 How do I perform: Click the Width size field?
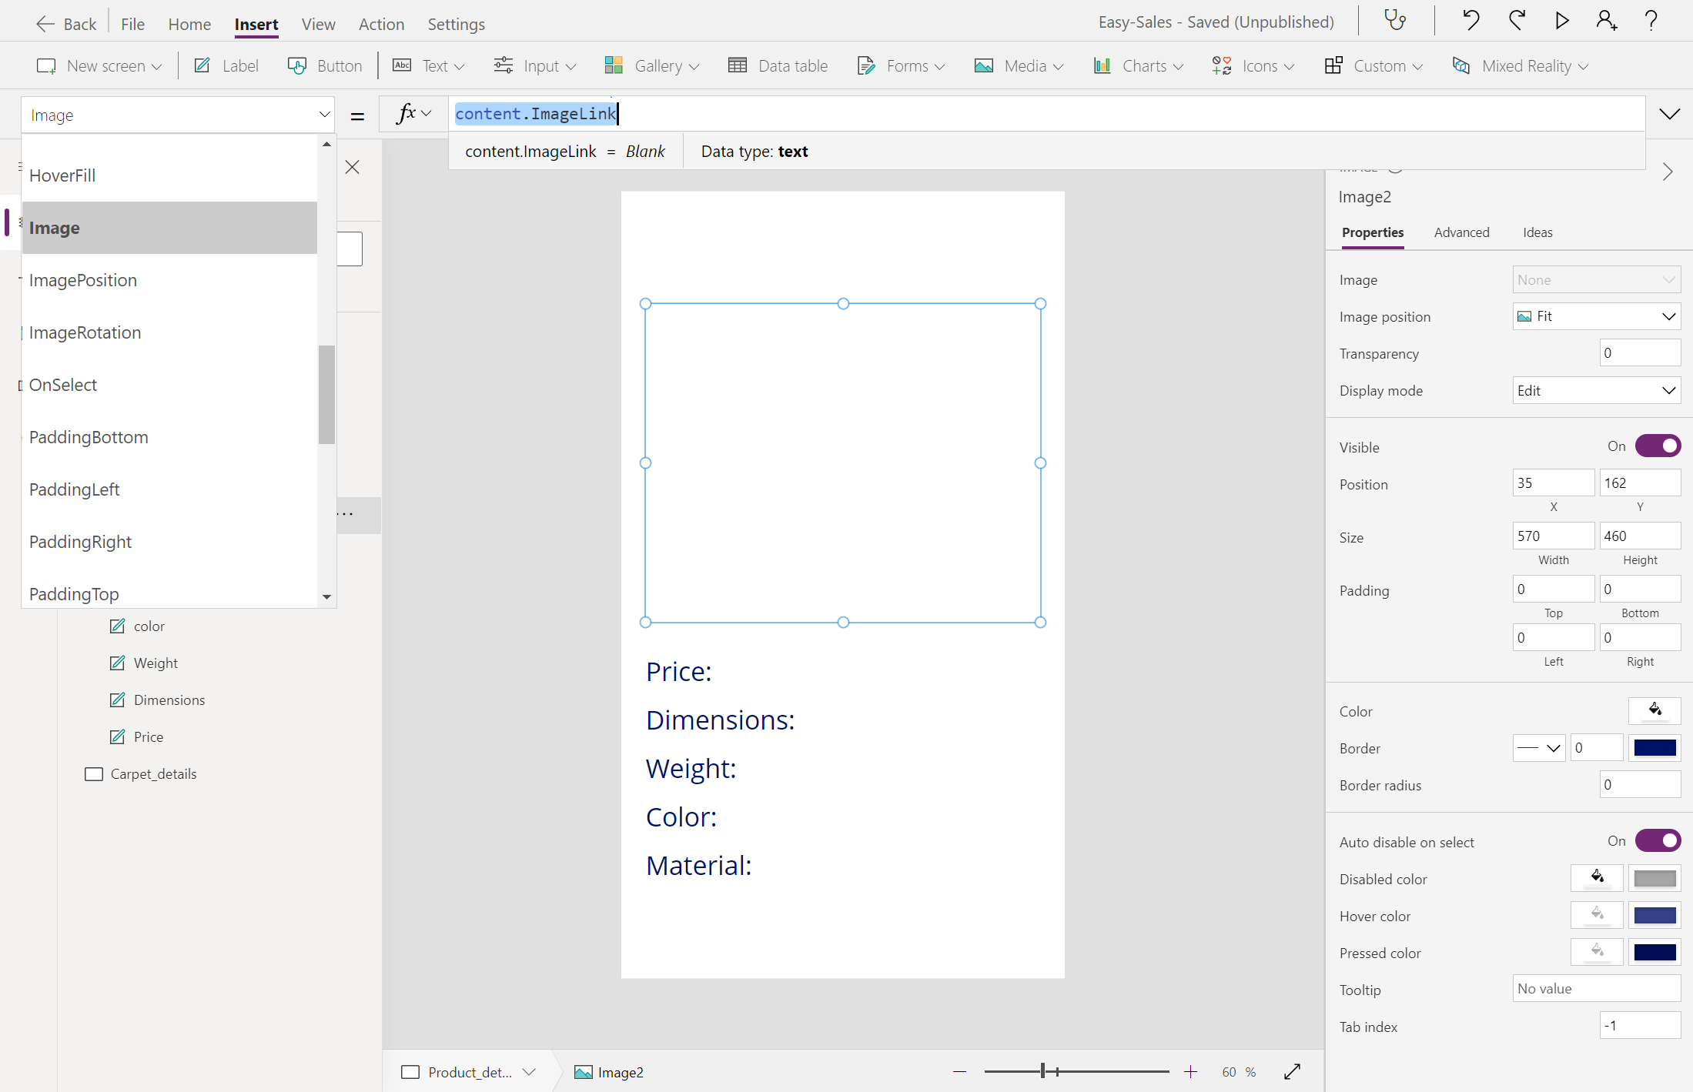pos(1553,536)
